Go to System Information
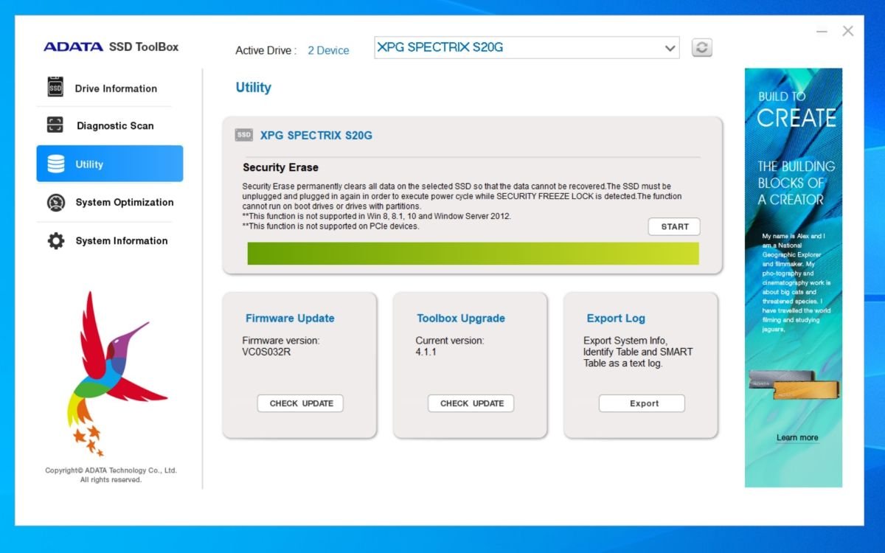 tap(110, 240)
